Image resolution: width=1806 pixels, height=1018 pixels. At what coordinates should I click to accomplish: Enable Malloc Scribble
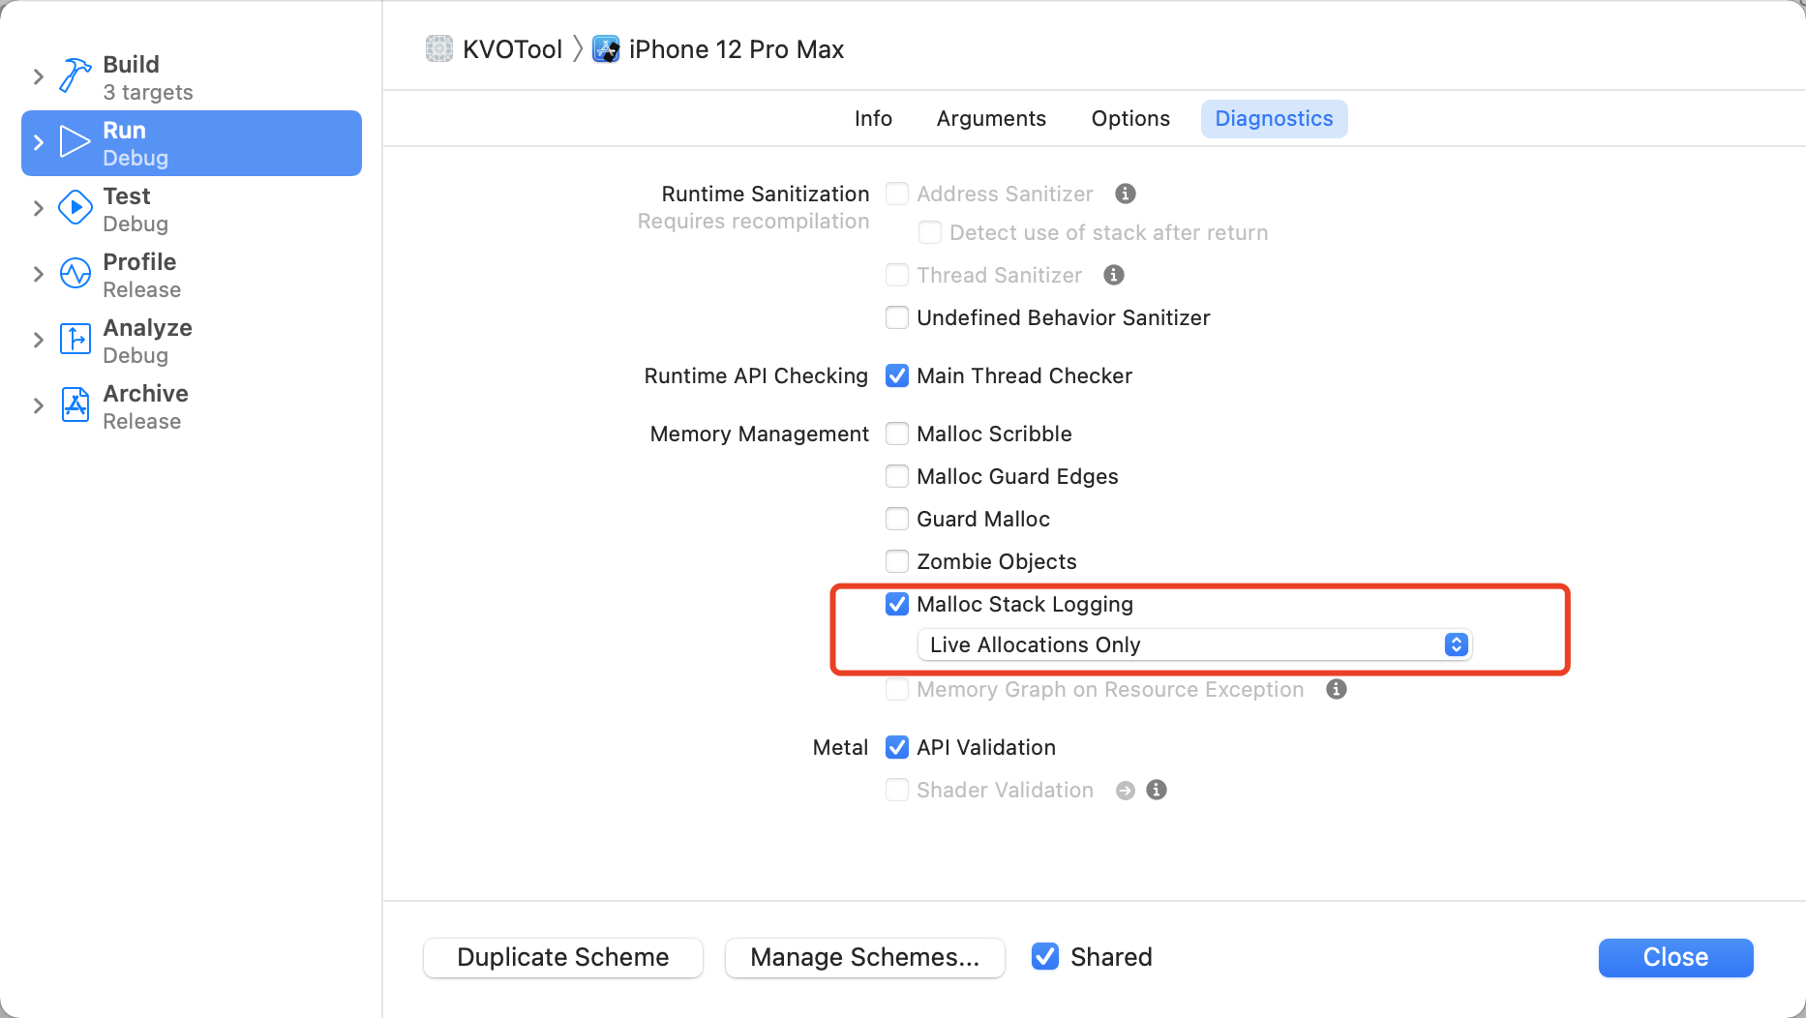coord(896,434)
